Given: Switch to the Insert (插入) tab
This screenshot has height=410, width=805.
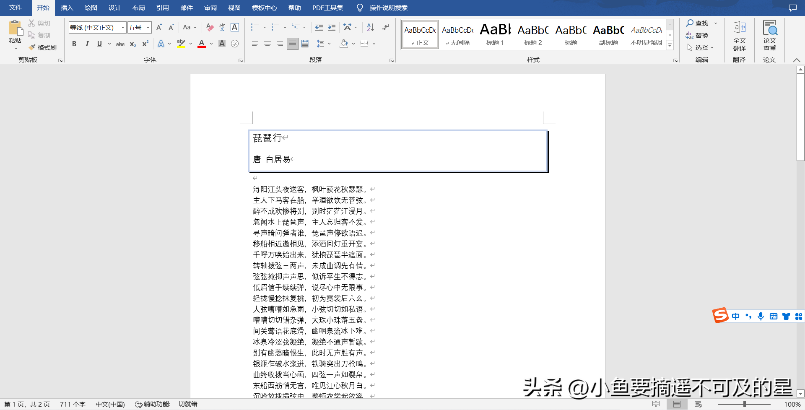Looking at the screenshot, I should pyautogui.click(x=67, y=8).
